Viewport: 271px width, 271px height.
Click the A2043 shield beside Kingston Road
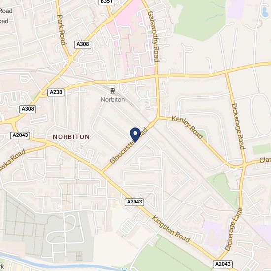coord(135,202)
